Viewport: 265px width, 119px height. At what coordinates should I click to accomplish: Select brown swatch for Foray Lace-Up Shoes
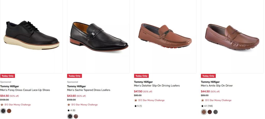(9, 111)
